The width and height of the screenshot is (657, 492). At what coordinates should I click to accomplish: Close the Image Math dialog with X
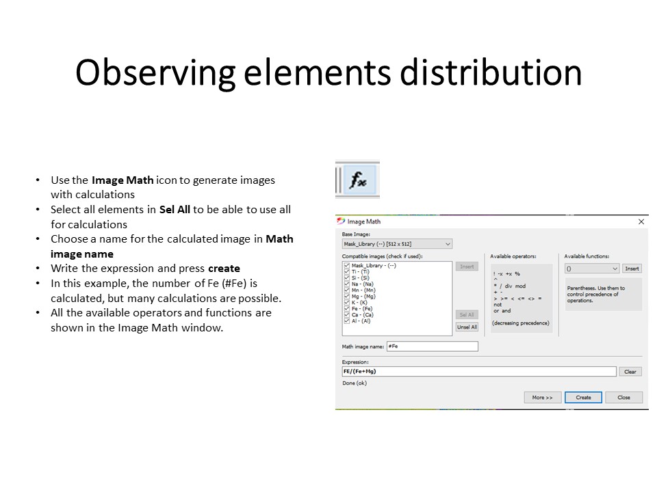[641, 221]
